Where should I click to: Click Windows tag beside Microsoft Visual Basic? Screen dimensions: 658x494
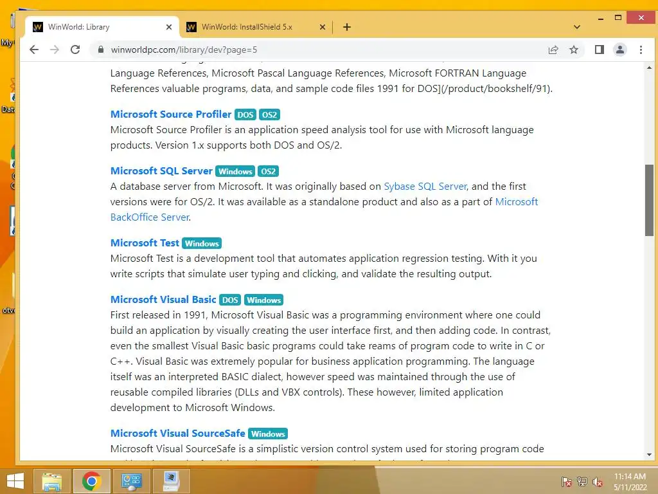click(x=263, y=300)
